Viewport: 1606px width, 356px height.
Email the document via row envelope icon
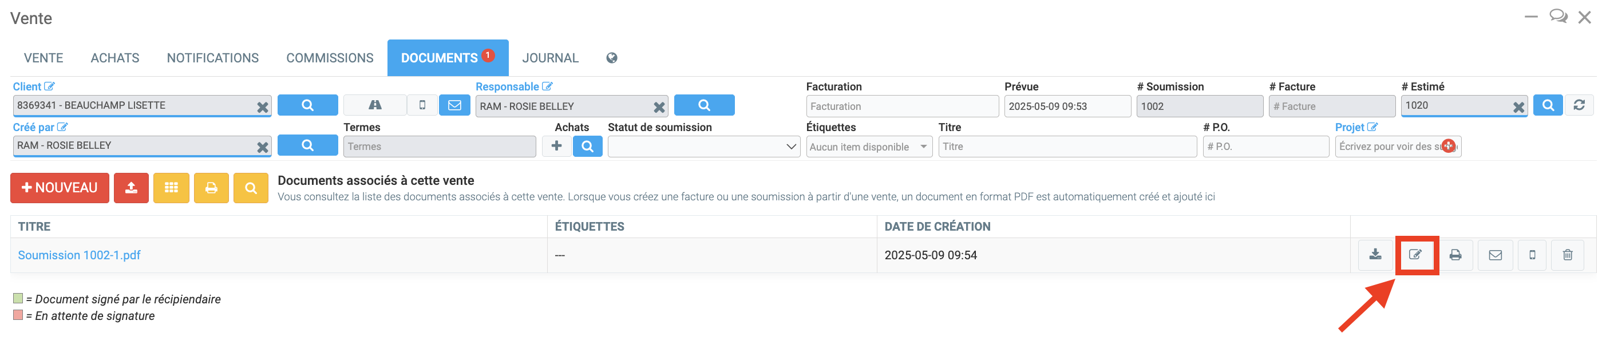point(1495,255)
